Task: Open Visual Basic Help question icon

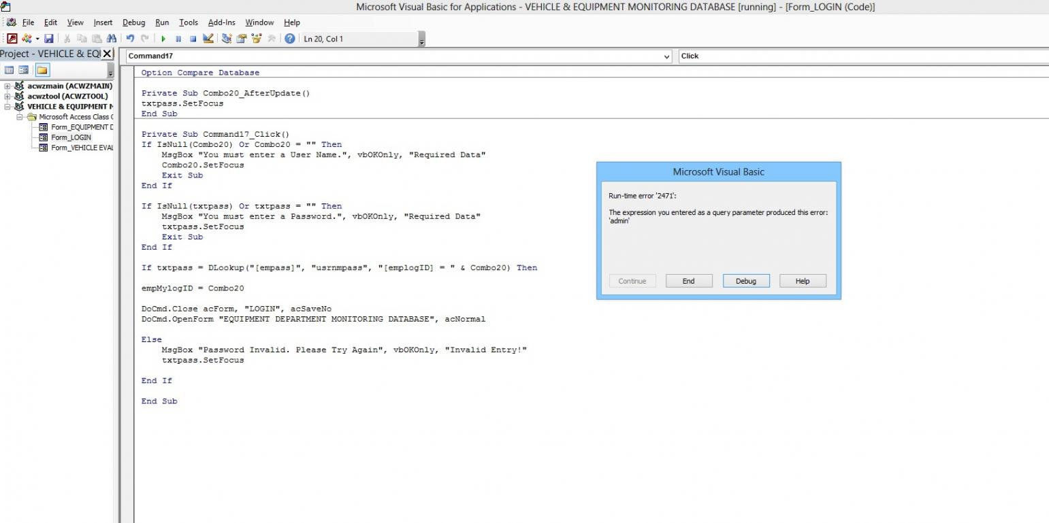Action: (289, 39)
